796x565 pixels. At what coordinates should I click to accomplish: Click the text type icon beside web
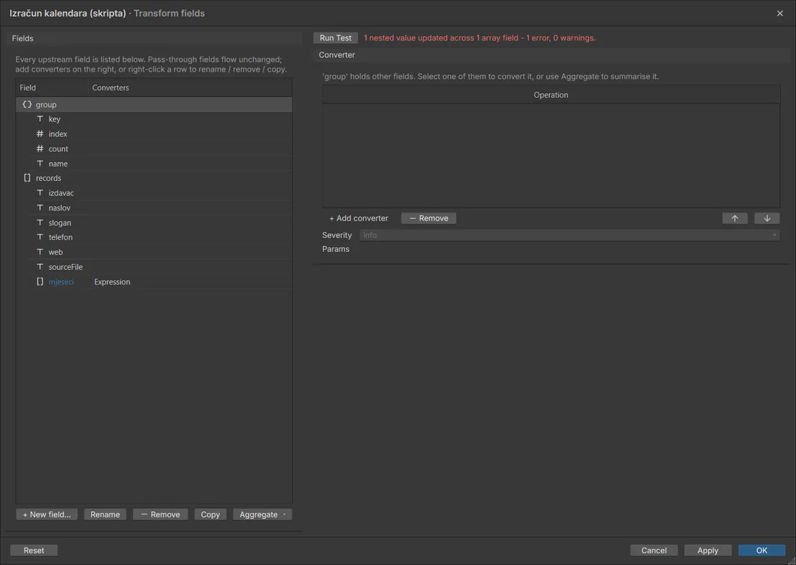click(x=40, y=252)
